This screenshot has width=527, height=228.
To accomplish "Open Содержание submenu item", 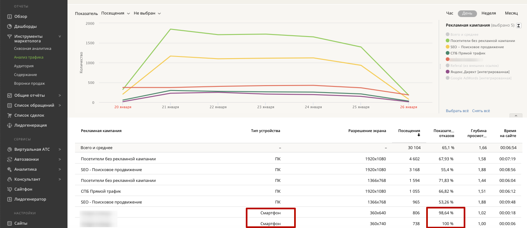I will [x=25, y=75].
